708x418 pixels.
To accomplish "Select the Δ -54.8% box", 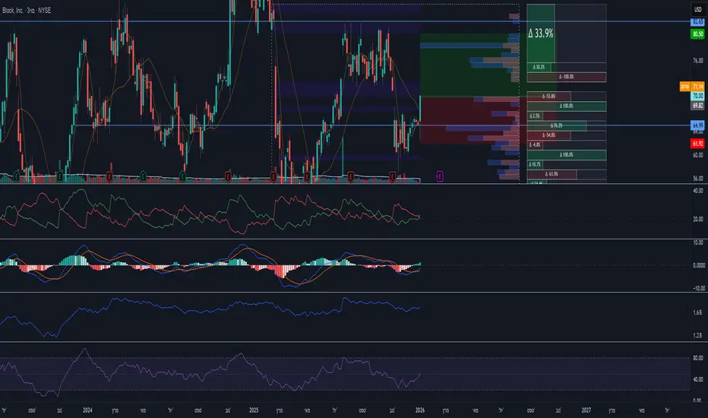I will (x=548, y=135).
